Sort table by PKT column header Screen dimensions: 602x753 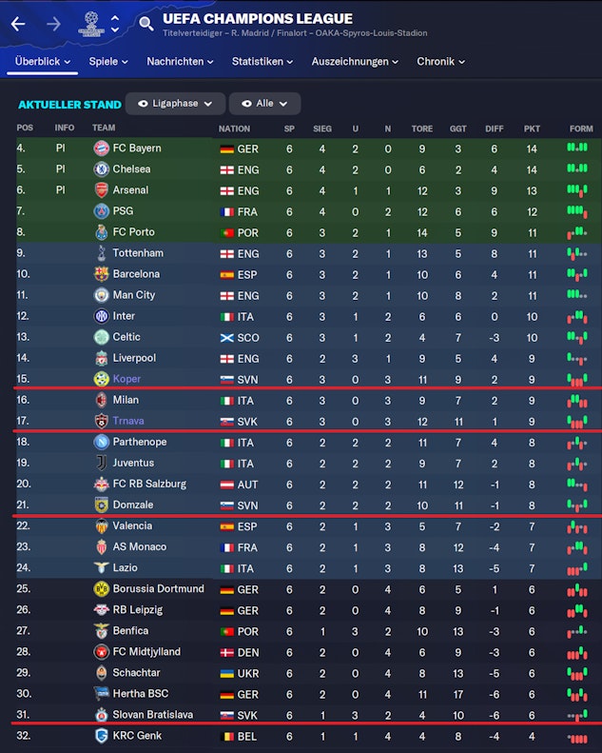tap(532, 129)
